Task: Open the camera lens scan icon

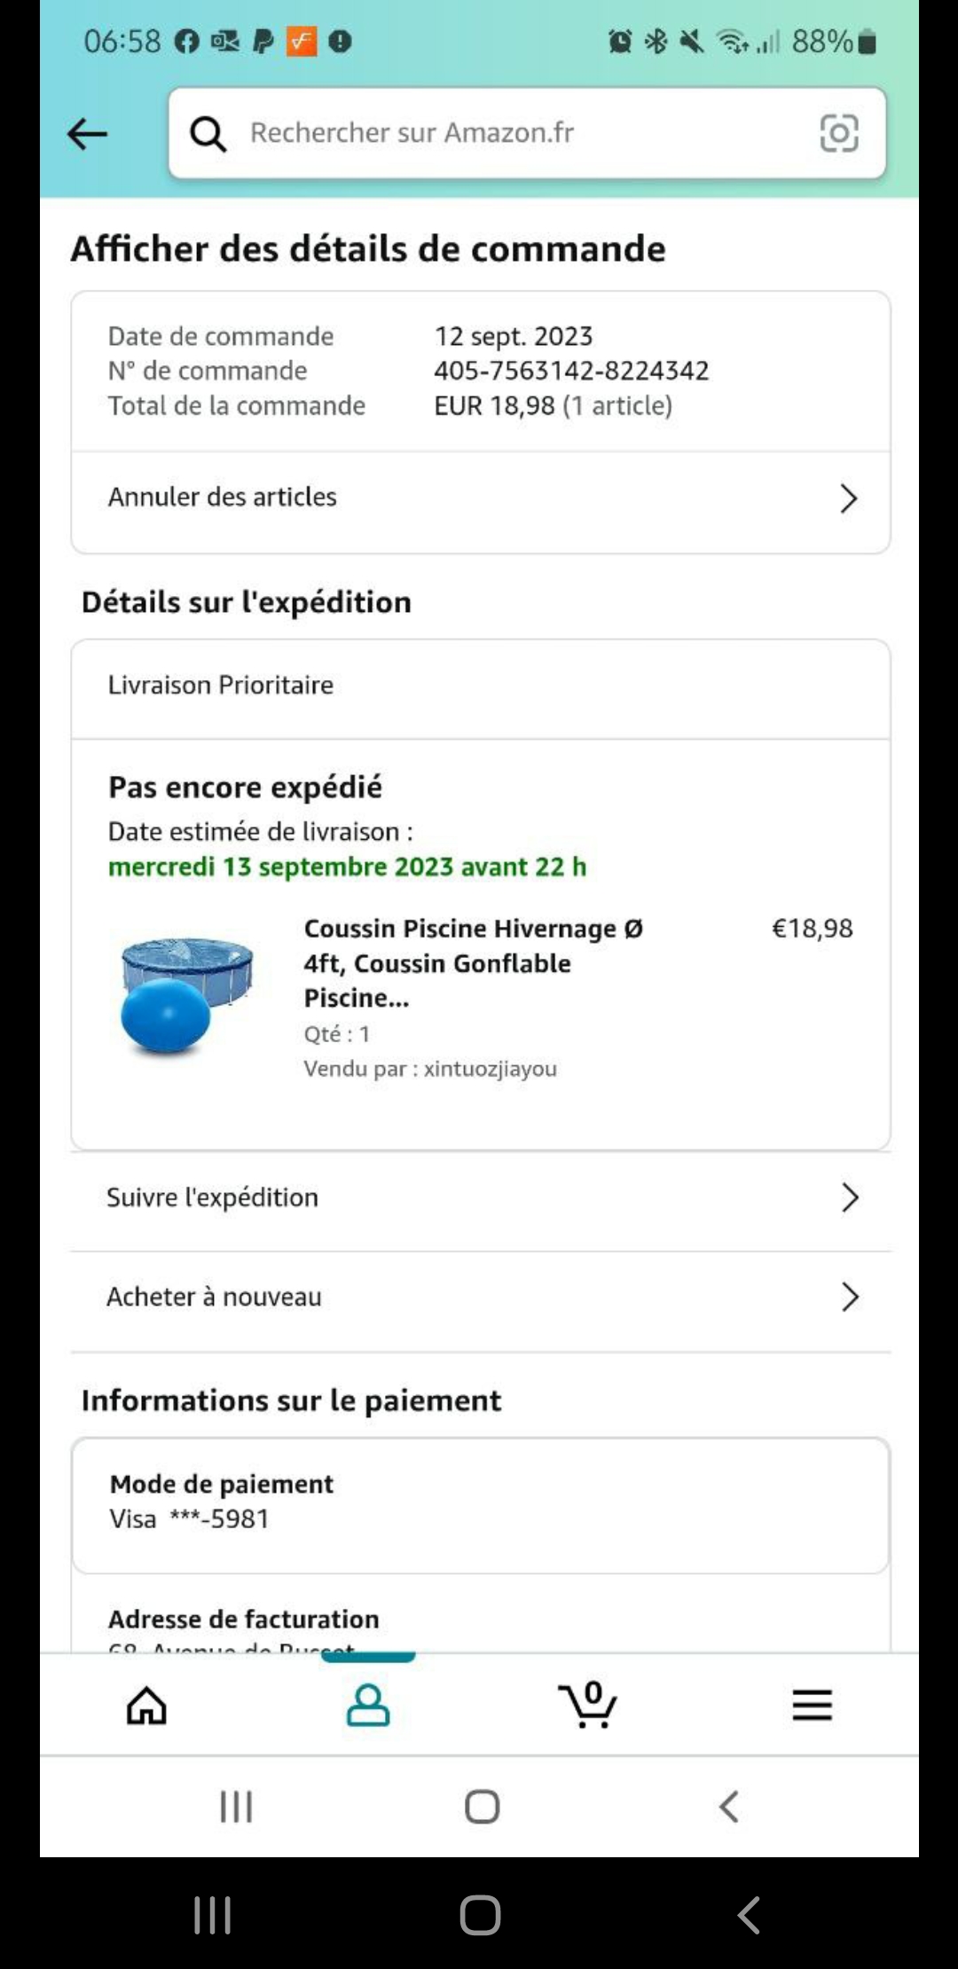Action: (838, 134)
